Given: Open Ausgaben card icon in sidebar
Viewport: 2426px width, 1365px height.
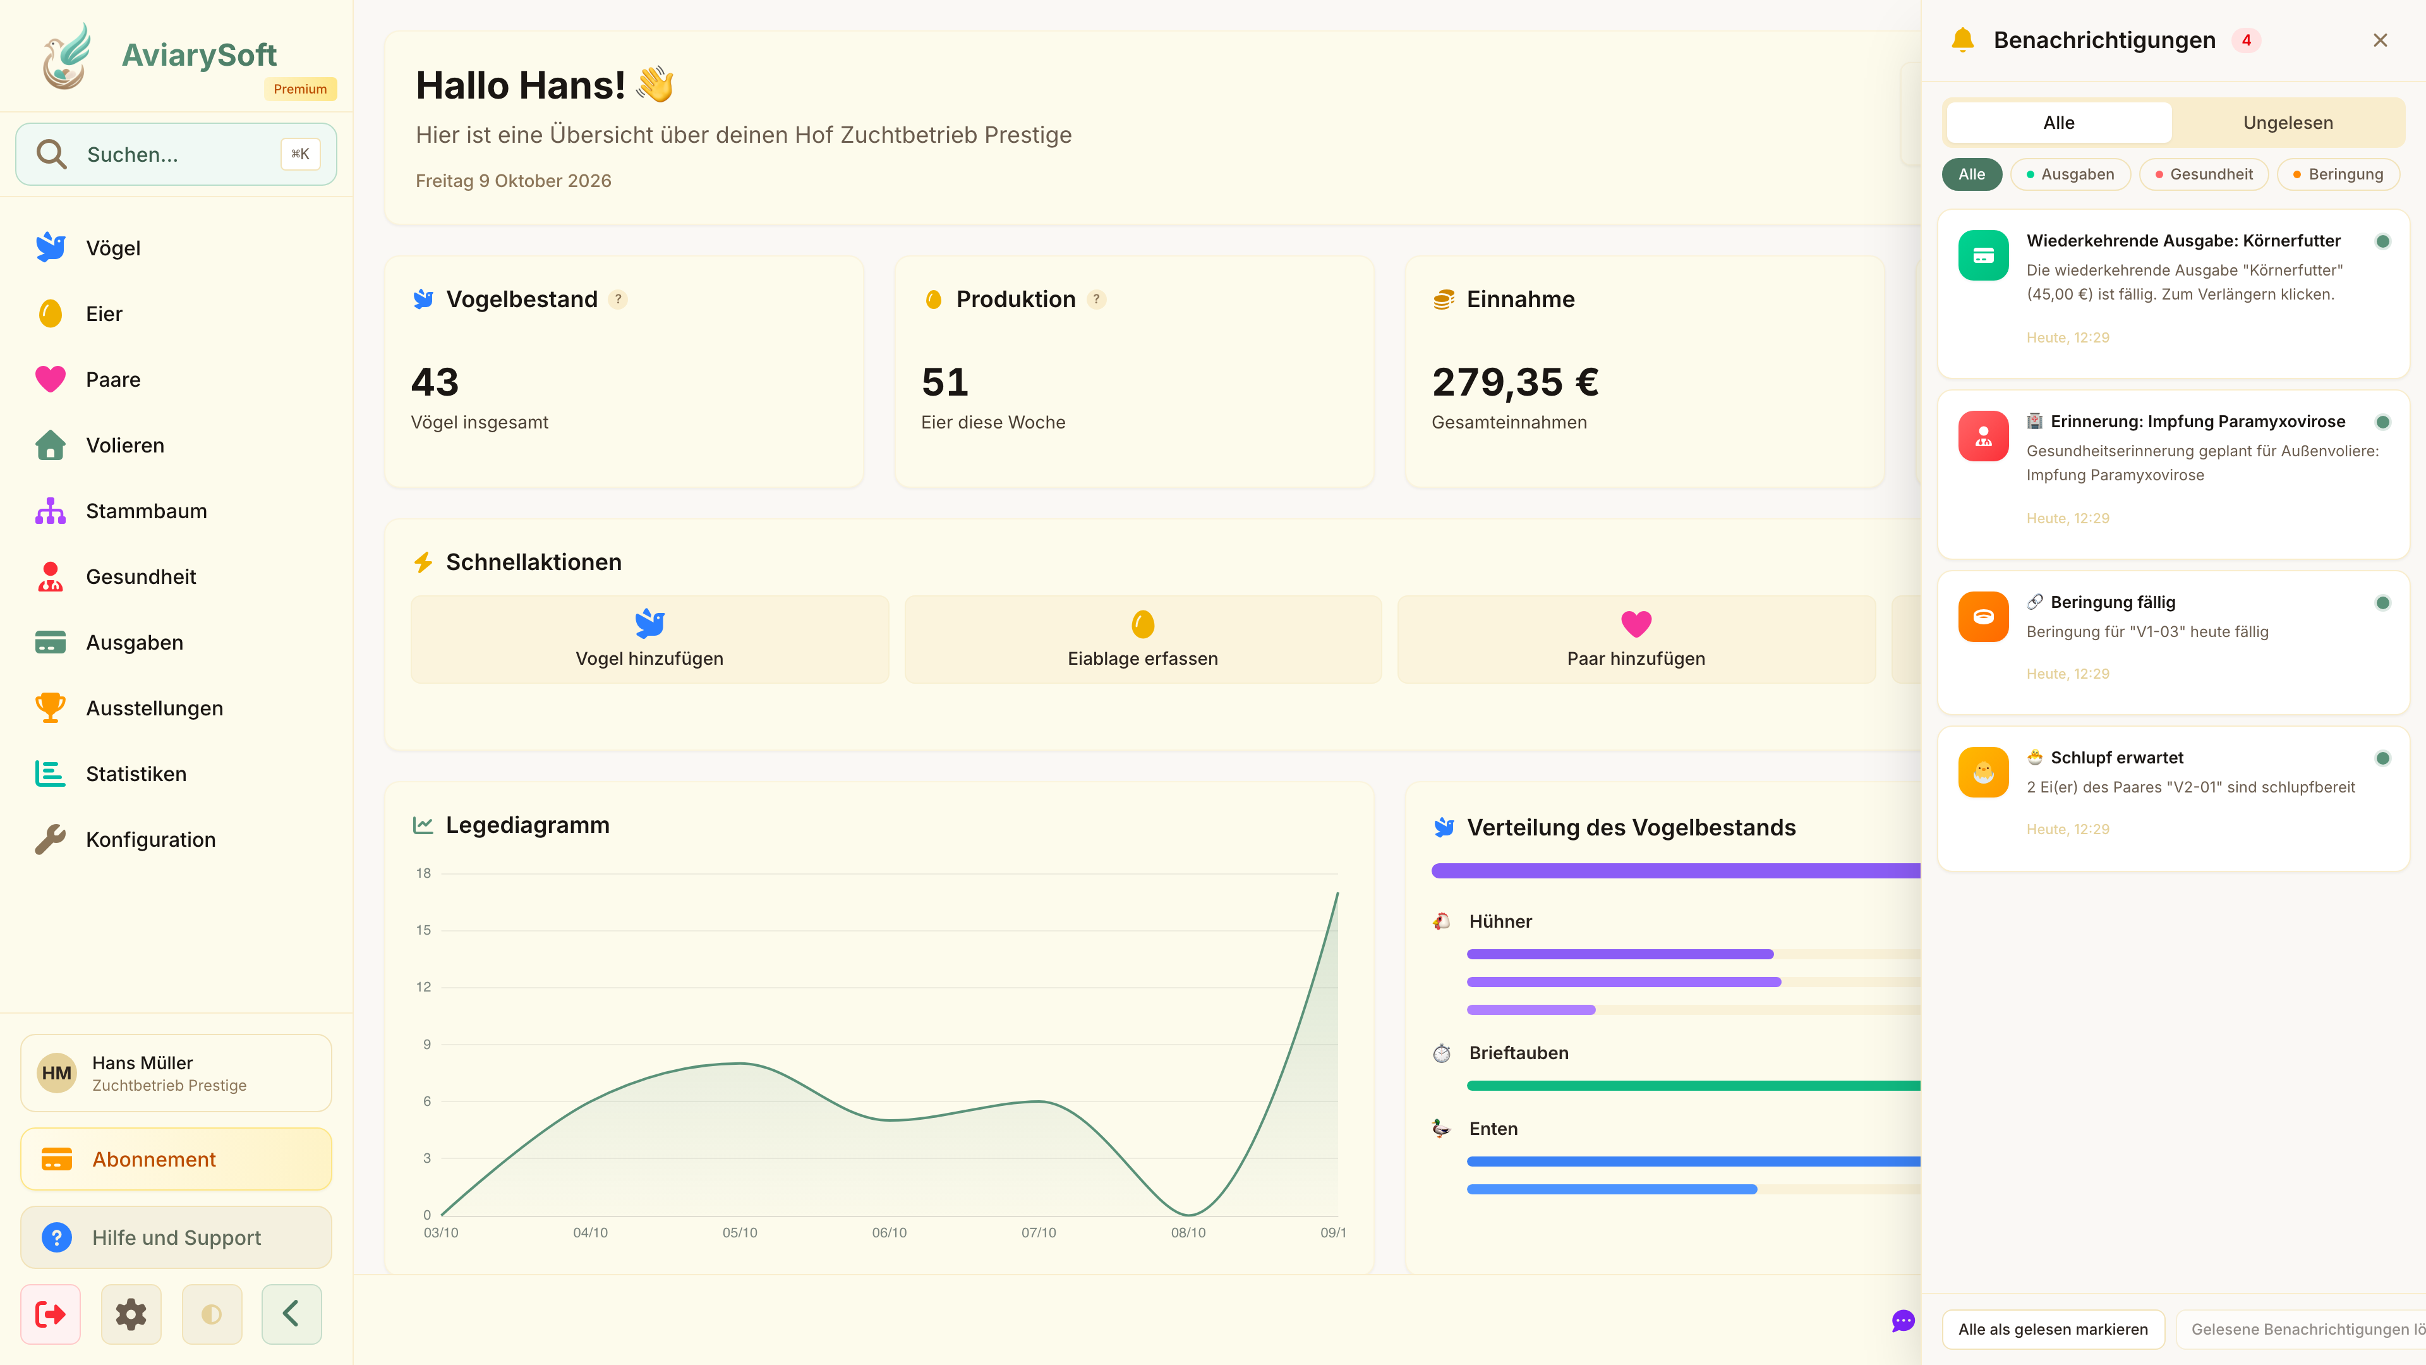Looking at the screenshot, I should coord(51,643).
